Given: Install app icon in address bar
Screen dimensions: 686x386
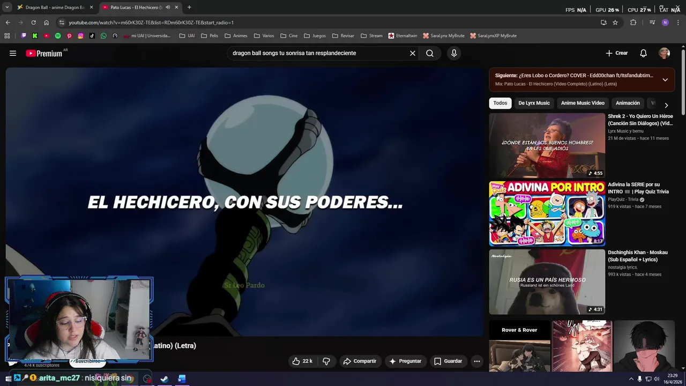Looking at the screenshot, I should pos(603,23).
